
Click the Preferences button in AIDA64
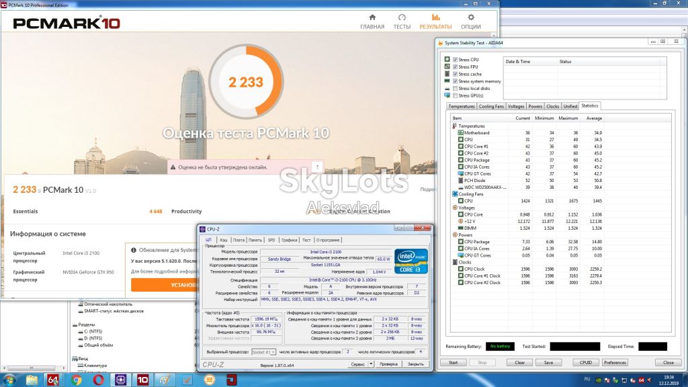pyautogui.click(x=615, y=362)
